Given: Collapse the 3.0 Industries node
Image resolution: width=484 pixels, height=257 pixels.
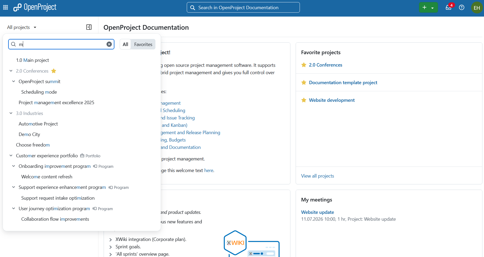Looking at the screenshot, I should (11, 113).
